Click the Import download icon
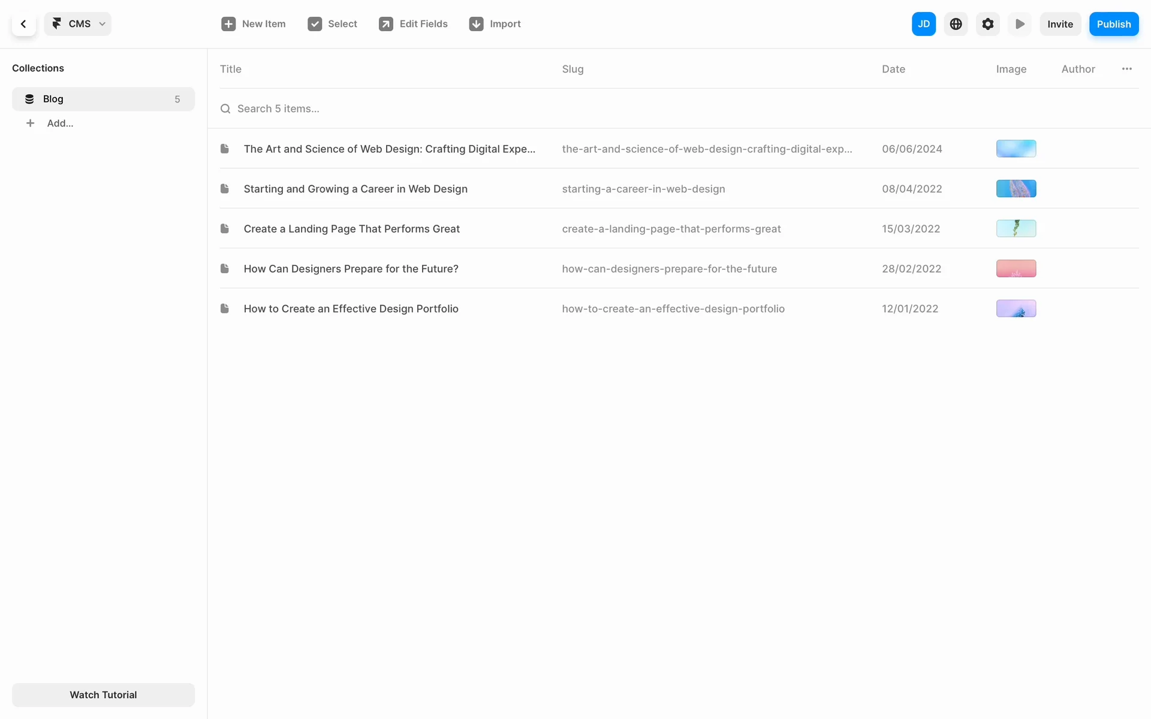 476,24
